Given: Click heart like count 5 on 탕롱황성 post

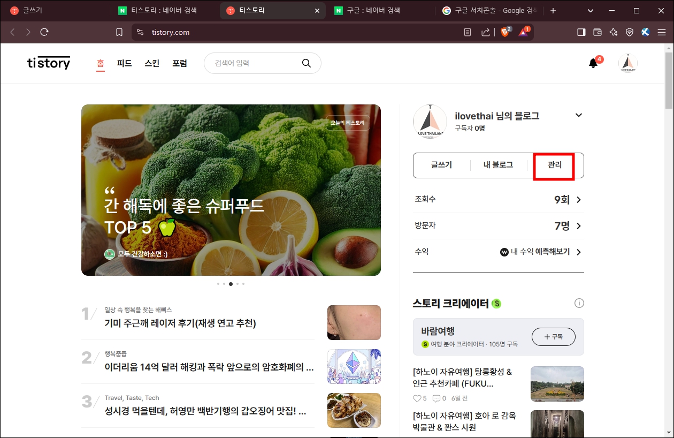Looking at the screenshot, I should click(x=420, y=398).
